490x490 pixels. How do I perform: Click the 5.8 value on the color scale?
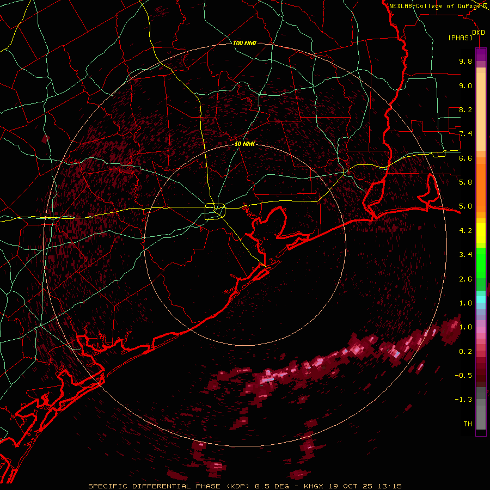click(x=465, y=182)
